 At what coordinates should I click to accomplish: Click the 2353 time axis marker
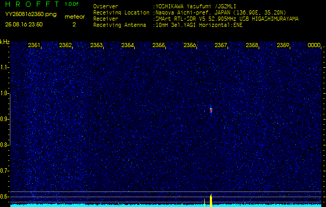pos(96,45)
